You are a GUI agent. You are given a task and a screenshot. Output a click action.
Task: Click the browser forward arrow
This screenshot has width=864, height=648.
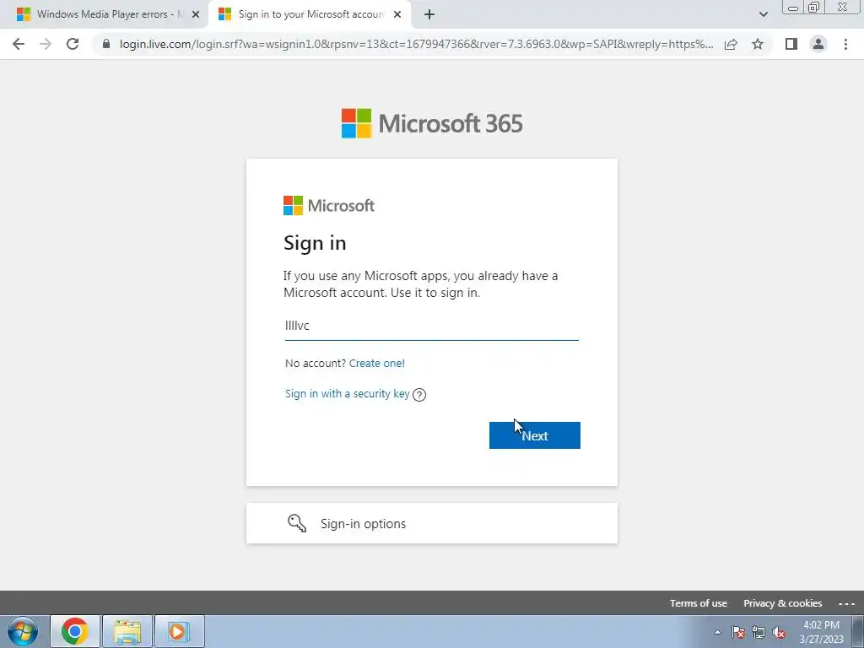[x=46, y=44]
